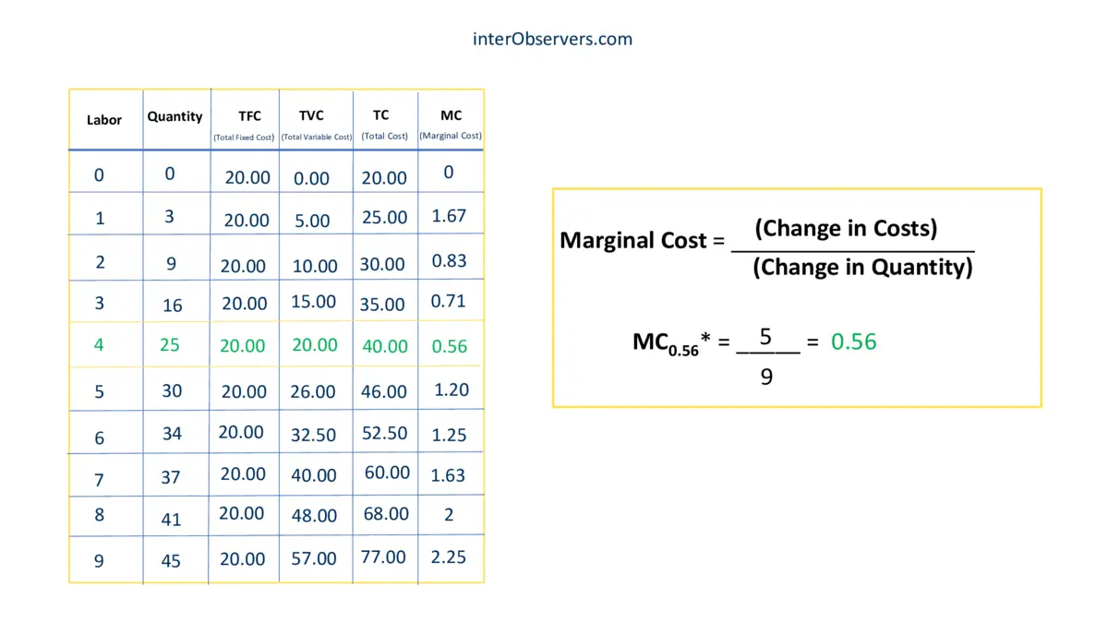The width and height of the screenshot is (1108, 623).
Task: Select the 2.25 marginal cost cell
Action: click(449, 557)
